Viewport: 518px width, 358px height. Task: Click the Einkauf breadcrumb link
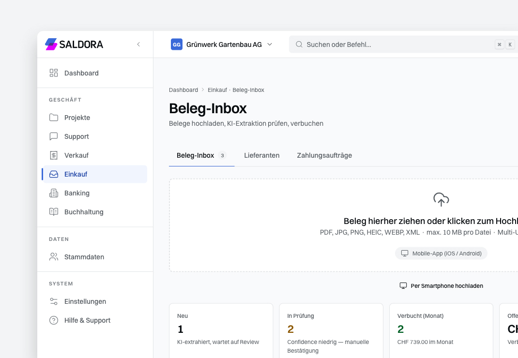(217, 90)
